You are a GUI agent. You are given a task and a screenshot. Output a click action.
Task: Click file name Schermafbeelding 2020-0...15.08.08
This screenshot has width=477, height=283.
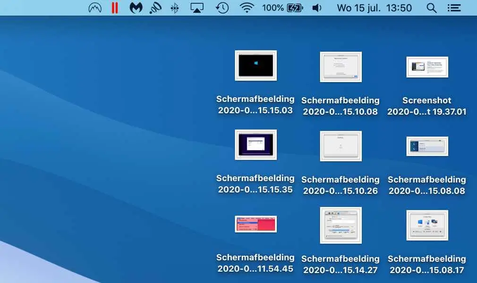point(426,185)
